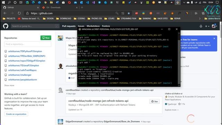Screen dimensions: 222x125
Task: Click the address bar zoom magnifier icon
Action: [x=117, y=13]
